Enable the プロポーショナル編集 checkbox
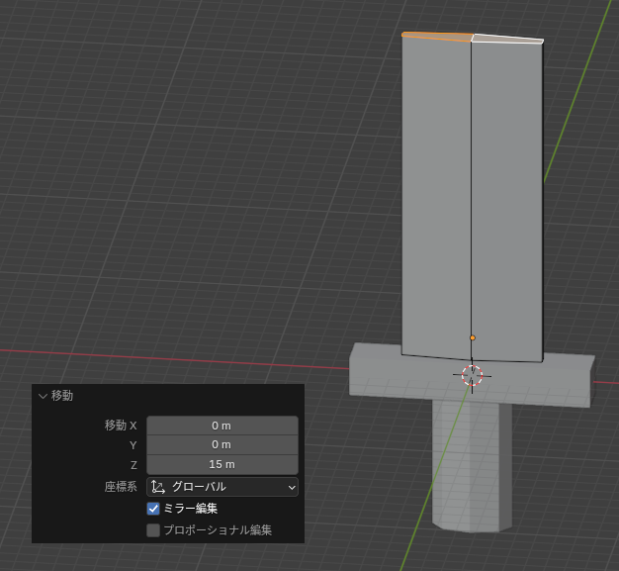619x571 pixels. (x=153, y=530)
